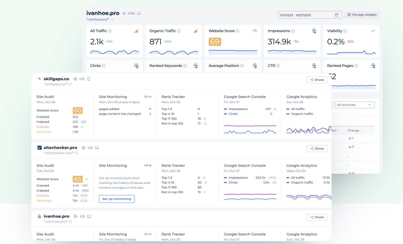Click info icon next to Website Score widget
This screenshot has height=244, width=403.
tap(238, 31)
